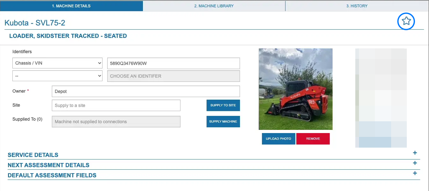Select the Loader, Skidsteer Tracked - Seated heading
The width and height of the screenshot is (429, 191).
[x=68, y=36]
